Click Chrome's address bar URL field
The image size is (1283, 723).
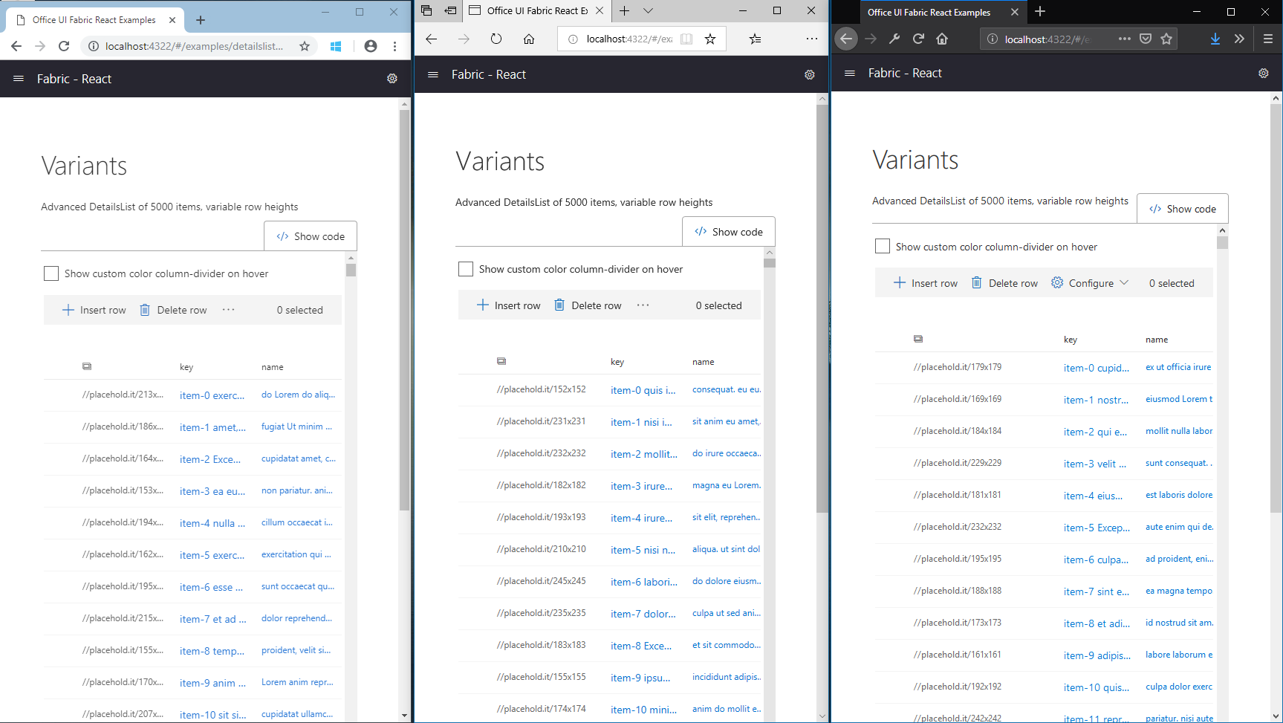(194, 46)
